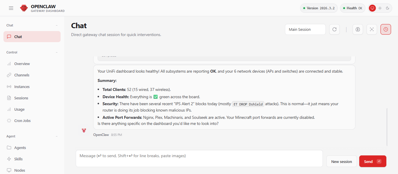Click the focus mode frame icon

pyautogui.click(x=372, y=29)
